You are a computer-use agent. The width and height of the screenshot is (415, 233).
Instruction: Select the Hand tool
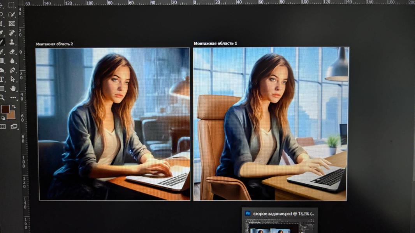[13, 89]
